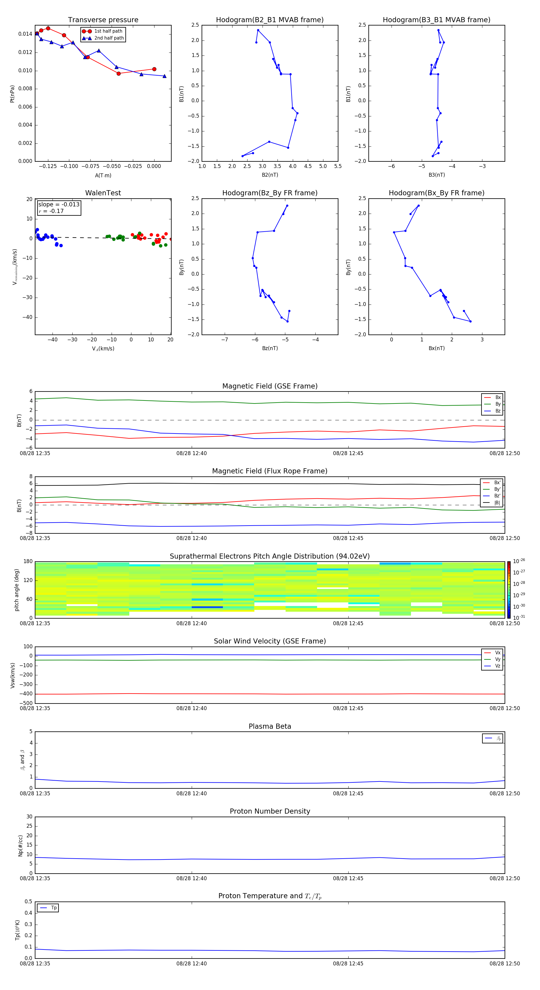Select Bx' in Flux Rope legend
Image resolution: width=540 pixels, height=990 pixels.
point(492,483)
